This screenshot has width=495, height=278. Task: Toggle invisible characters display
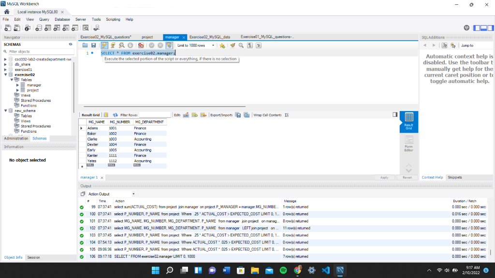250,45
